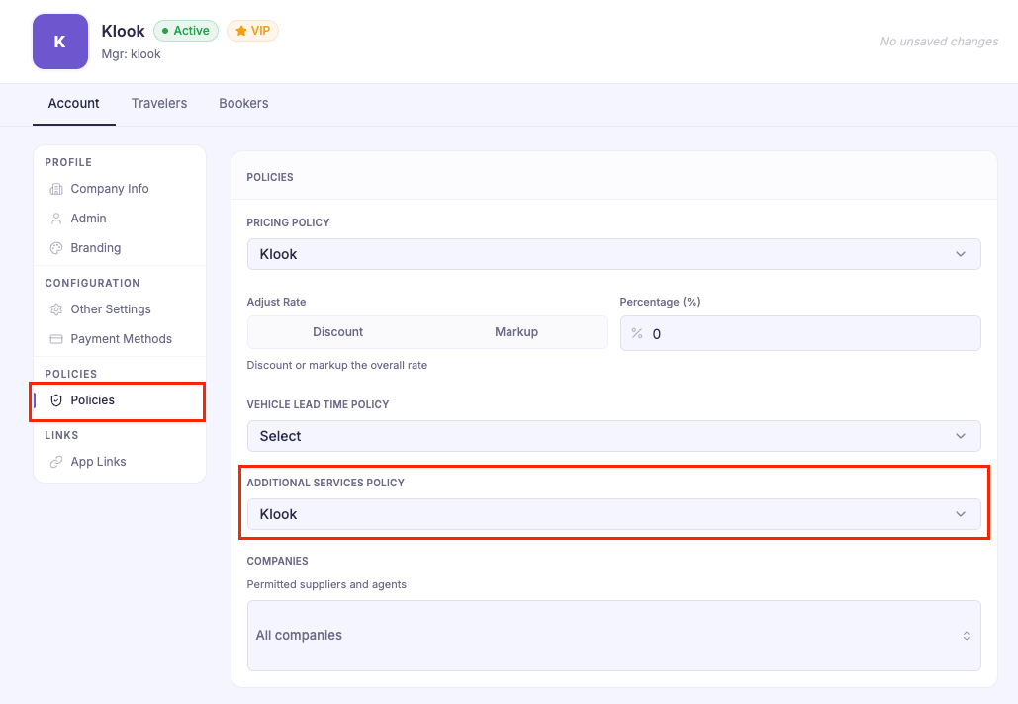Click the Branding palette icon
The width and height of the screenshot is (1018, 704).
pyautogui.click(x=56, y=248)
